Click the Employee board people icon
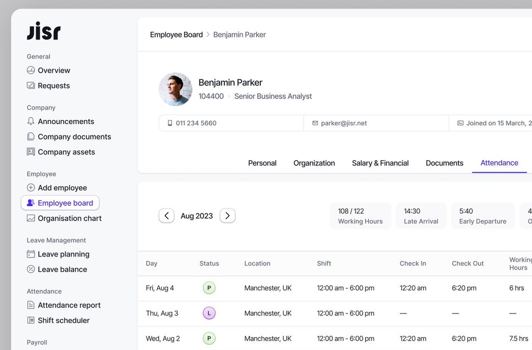532x350 pixels. click(31, 202)
